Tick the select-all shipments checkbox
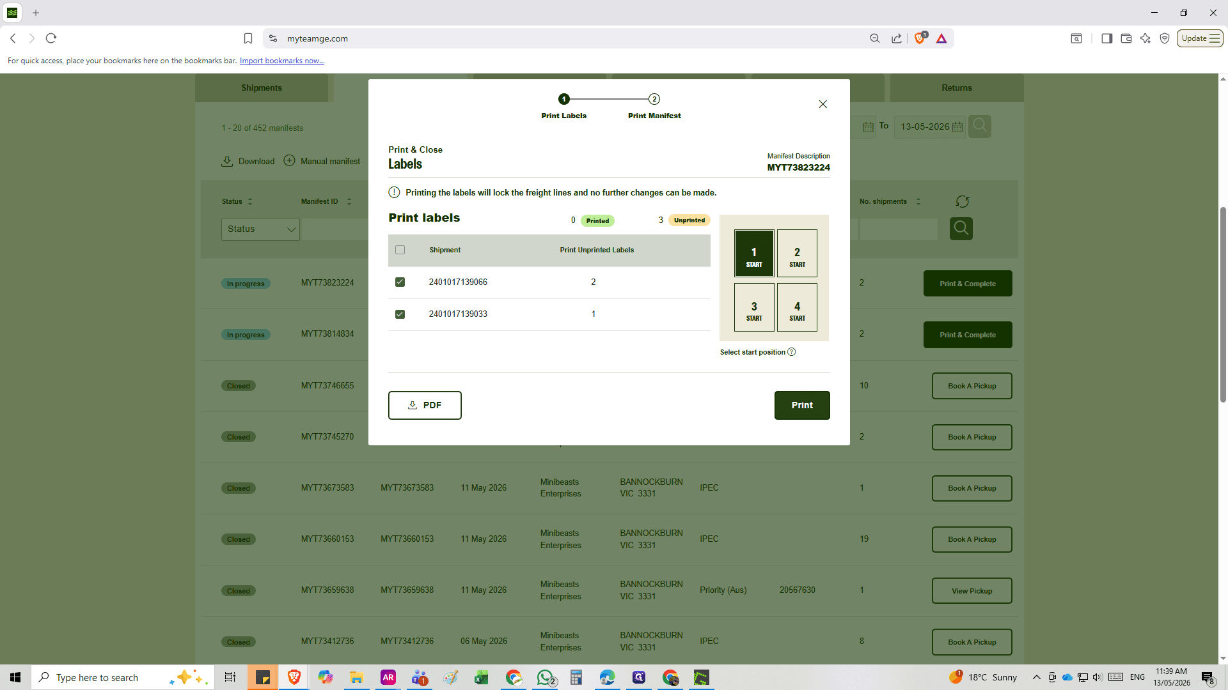 point(400,250)
